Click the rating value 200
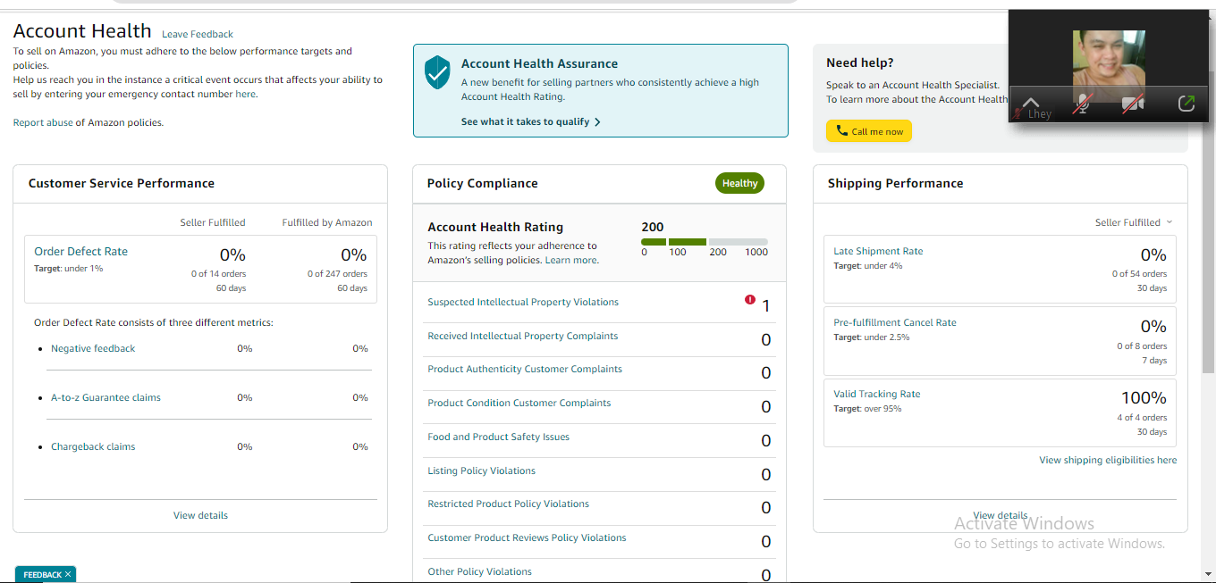 click(x=653, y=227)
